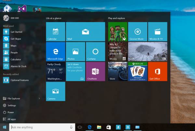Image resolution: width=195 pixels, height=131 pixels.
Task: Open the Calendar tile
Action: (56, 32)
